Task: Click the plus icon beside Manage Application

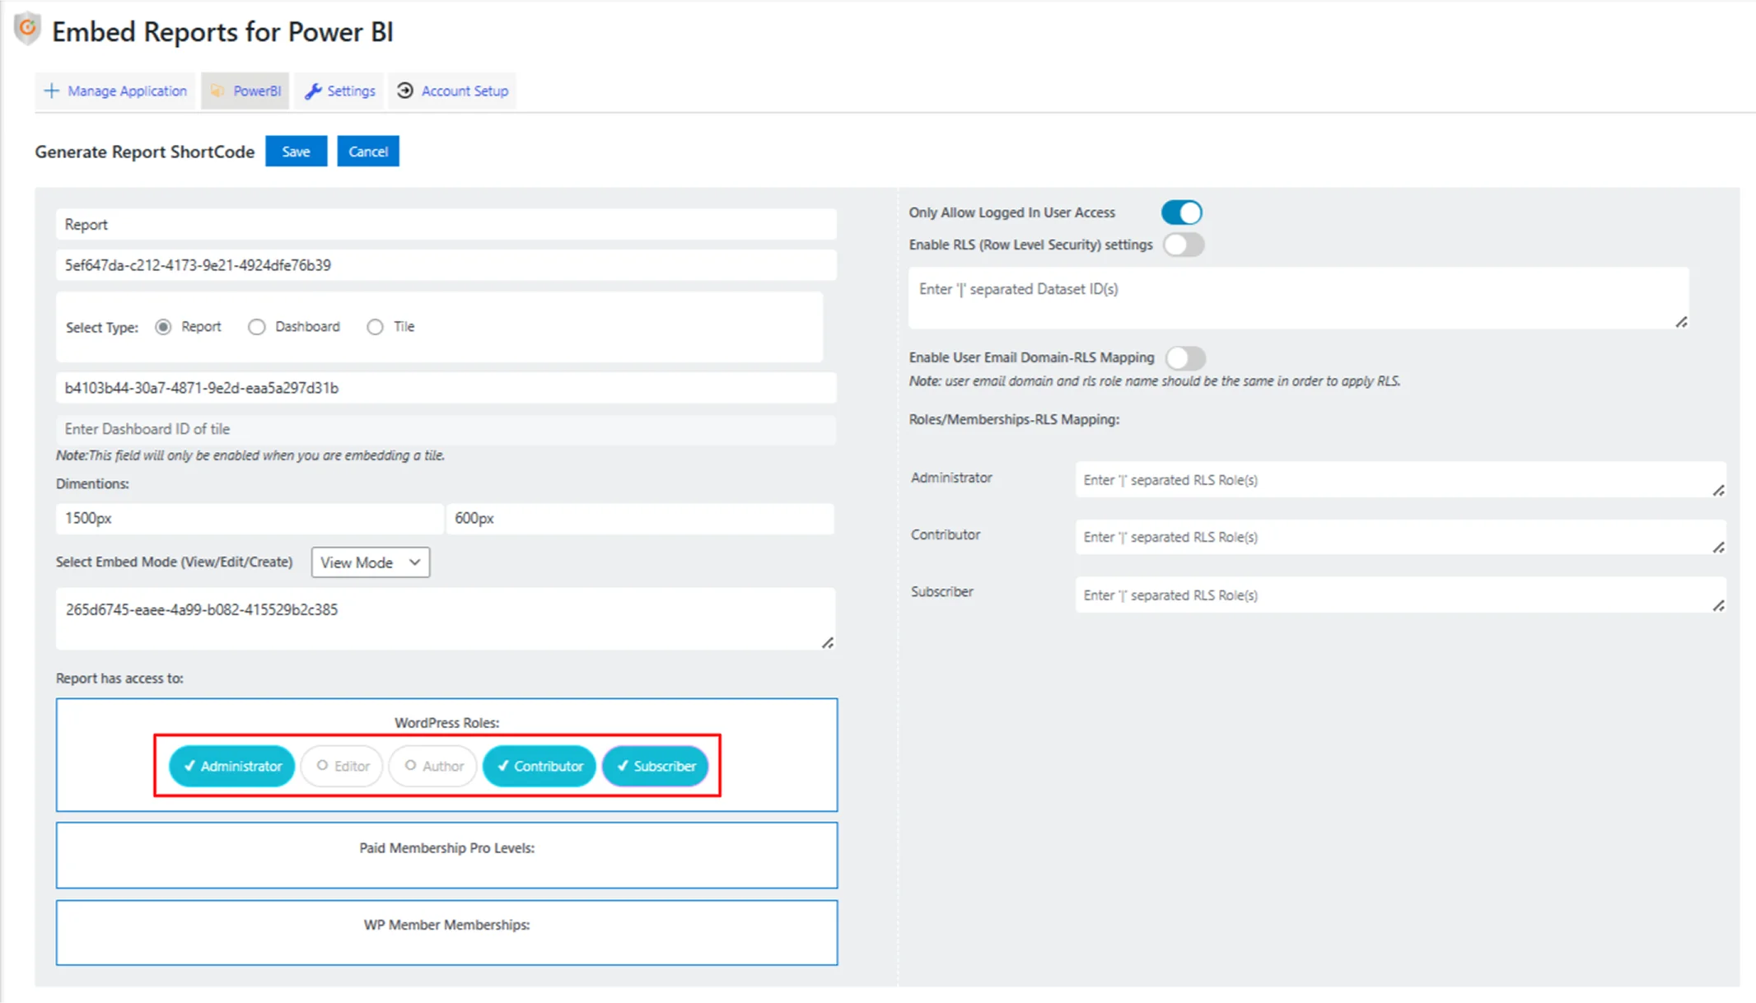Action: (51, 91)
